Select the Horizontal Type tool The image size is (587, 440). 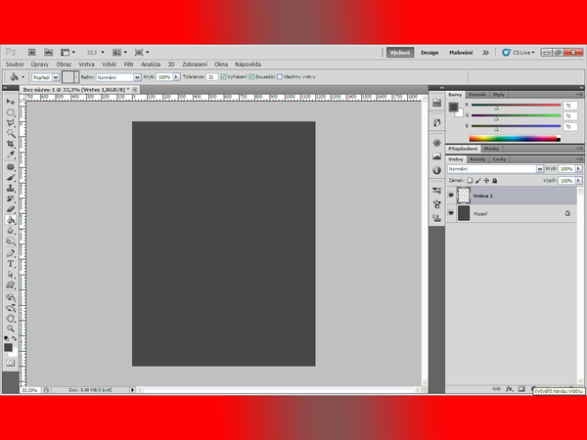(x=10, y=263)
